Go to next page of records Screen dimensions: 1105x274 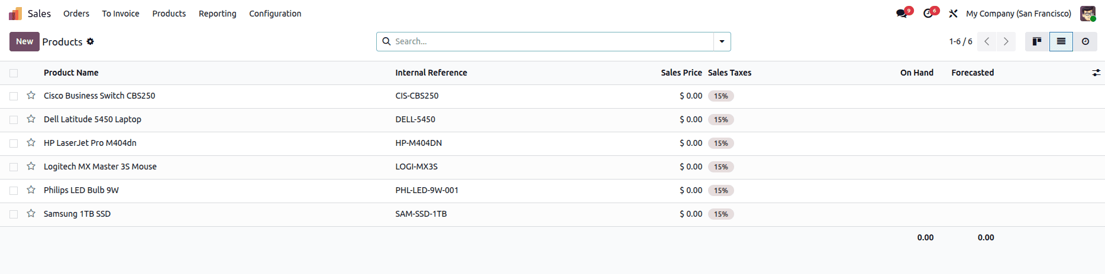coord(1006,41)
